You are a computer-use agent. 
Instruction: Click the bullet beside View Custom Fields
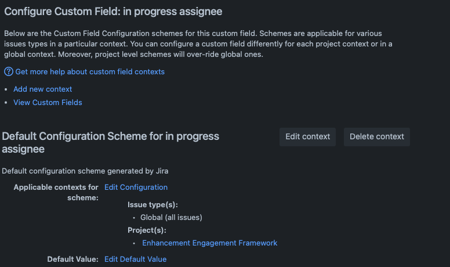pyautogui.click(x=6, y=103)
